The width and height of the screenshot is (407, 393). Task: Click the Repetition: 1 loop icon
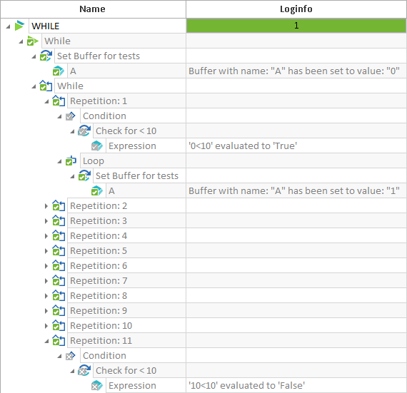59,101
